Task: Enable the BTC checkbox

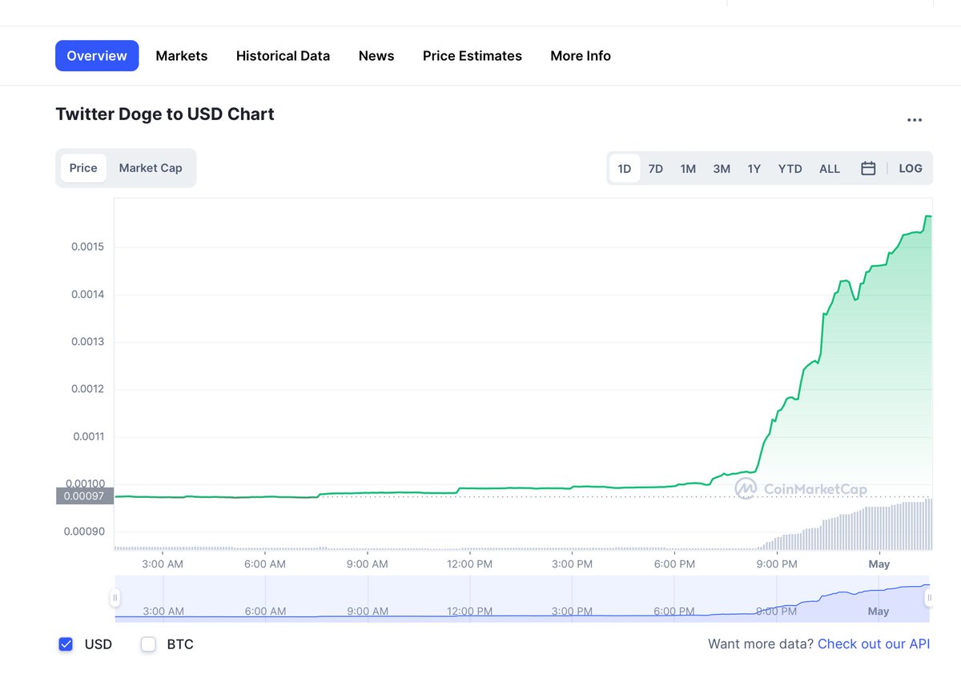Action: pyautogui.click(x=148, y=644)
